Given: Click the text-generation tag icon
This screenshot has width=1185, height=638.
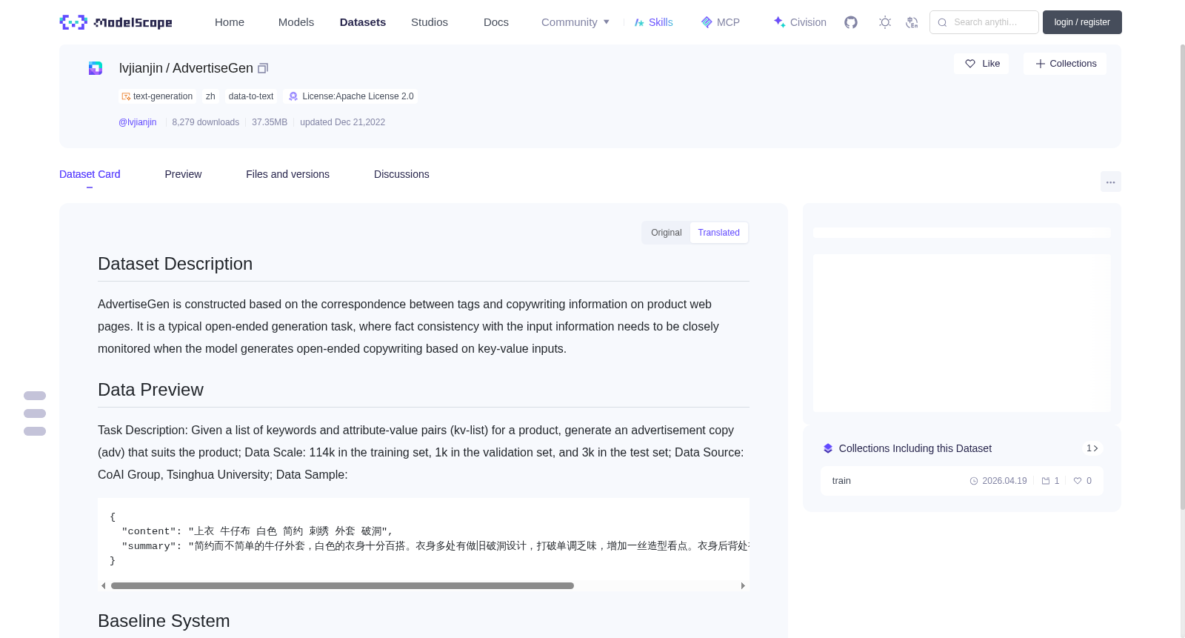Looking at the screenshot, I should [x=126, y=96].
